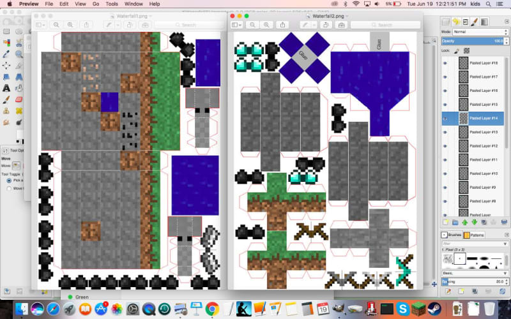Select GIMP Text tool

pos(6,88)
